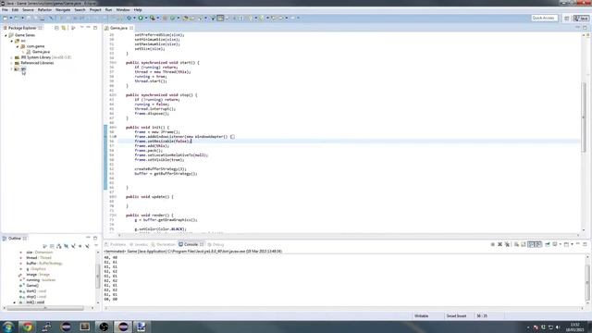Collapse the com.game package node
592x333 pixels.
click(x=18, y=46)
